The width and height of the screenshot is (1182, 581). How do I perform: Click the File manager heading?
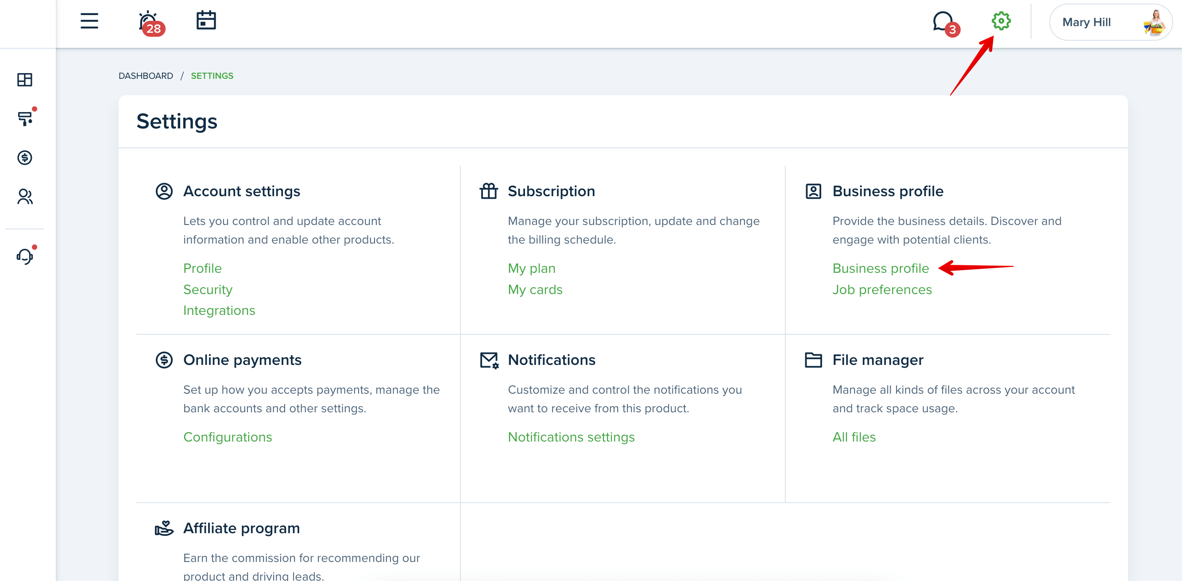(877, 360)
